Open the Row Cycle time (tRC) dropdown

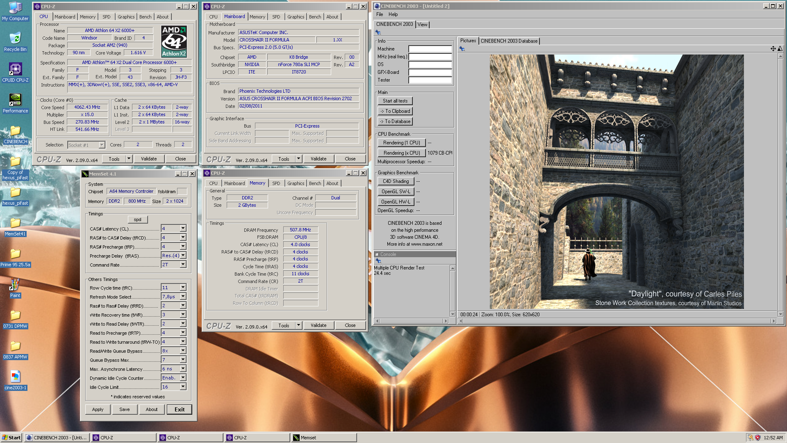point(183,288)
